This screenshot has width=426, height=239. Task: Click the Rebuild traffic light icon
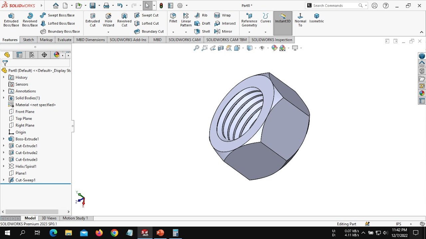pos(161,6)
